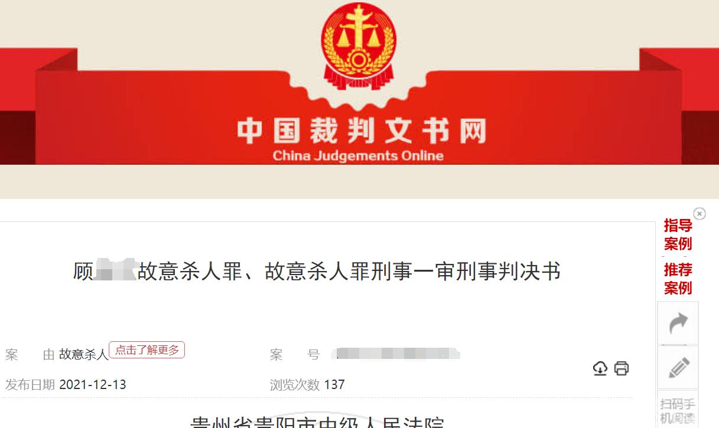Open the pencil edit tool in sidebar
This screenshot has height=428, width=719.
(x=678, y=367)
